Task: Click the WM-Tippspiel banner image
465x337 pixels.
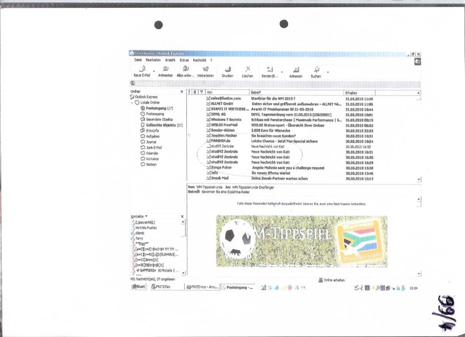Action: pos(302,241)
